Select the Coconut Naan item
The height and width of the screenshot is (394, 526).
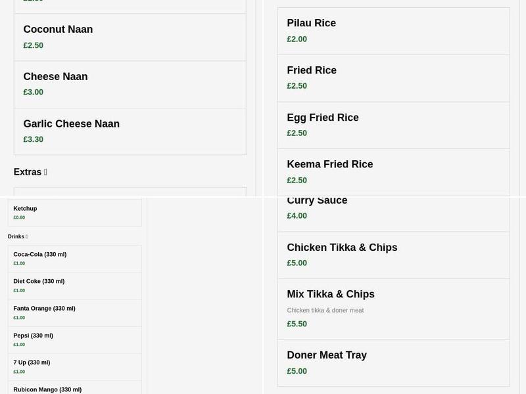(x=130, y=37)
